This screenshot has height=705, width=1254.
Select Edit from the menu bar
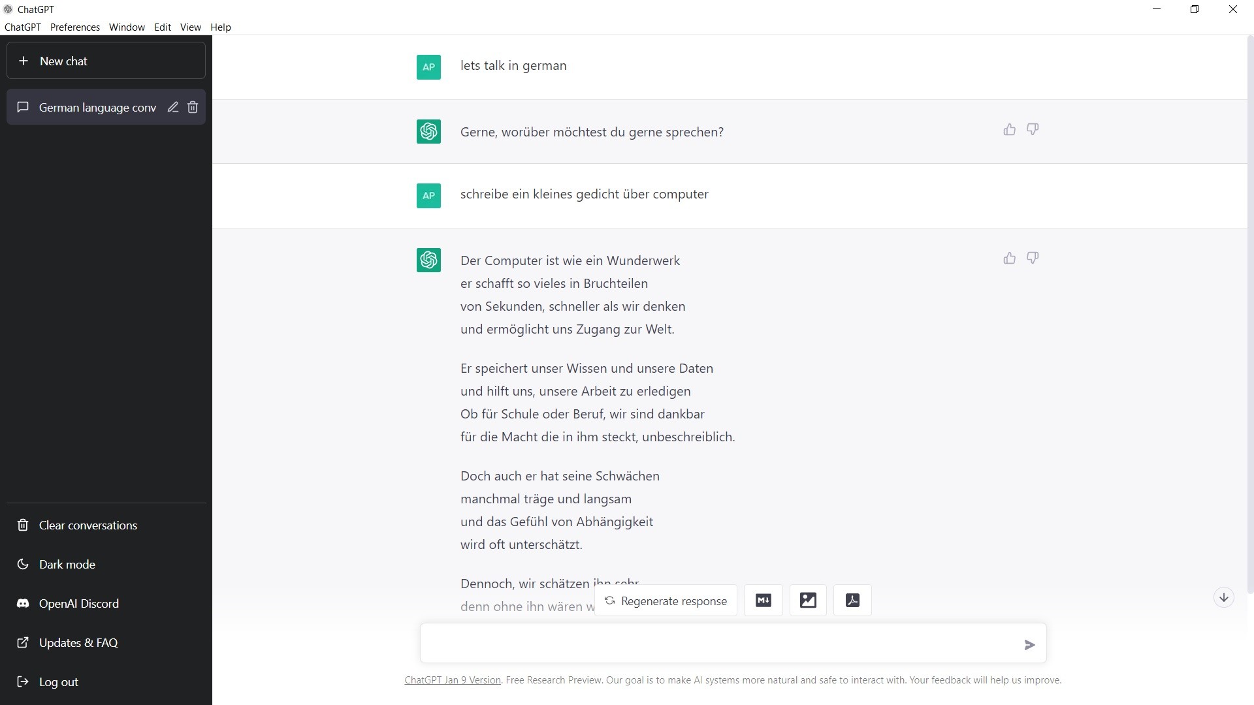pyautogui.click(x=162, y=27)
